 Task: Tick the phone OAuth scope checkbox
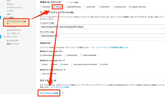(x=41, y=64)
